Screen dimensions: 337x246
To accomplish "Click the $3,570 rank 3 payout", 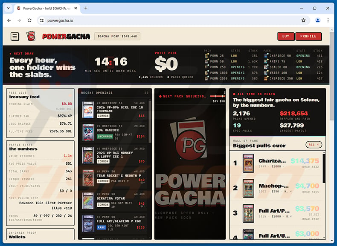I will click(x=307, y=209).
